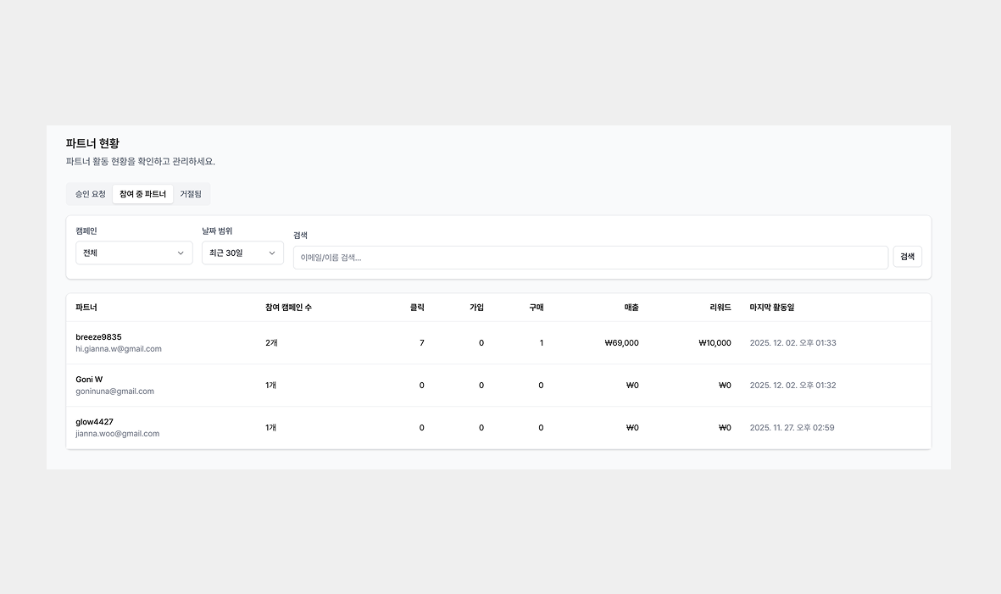This screenshot has height=594, width=1001.
Task: Click email hi.gianna.w@gmail.com
Action: (x=119, y=349)
